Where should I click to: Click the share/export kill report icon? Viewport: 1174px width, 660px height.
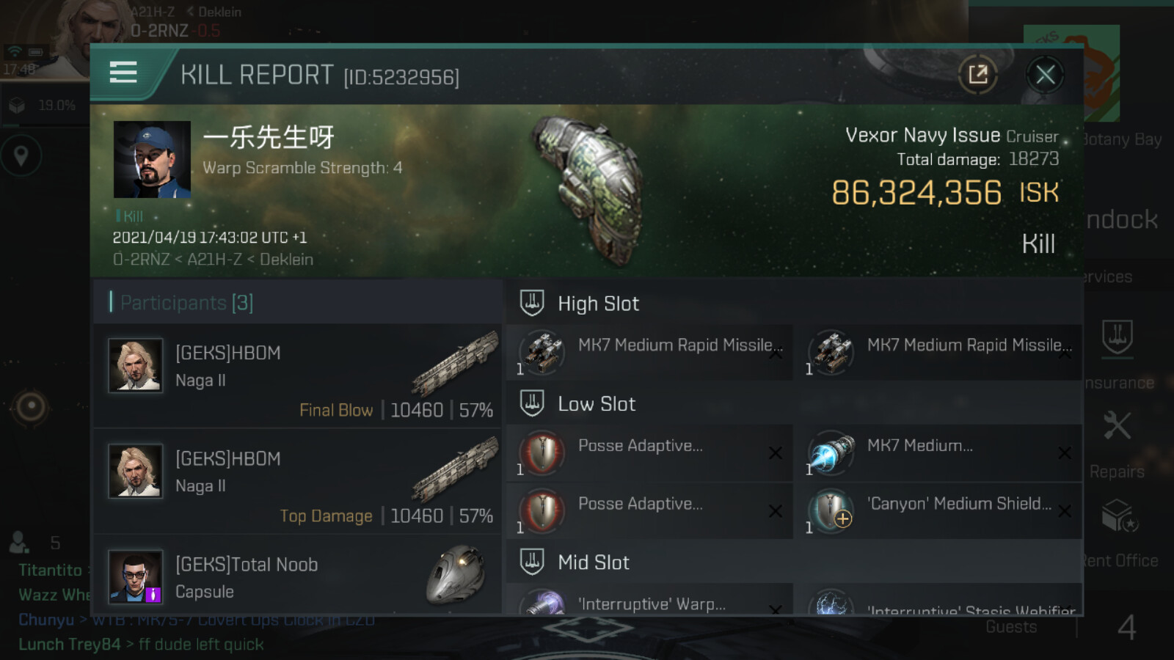pyautogui.click(x=977, y=74)
